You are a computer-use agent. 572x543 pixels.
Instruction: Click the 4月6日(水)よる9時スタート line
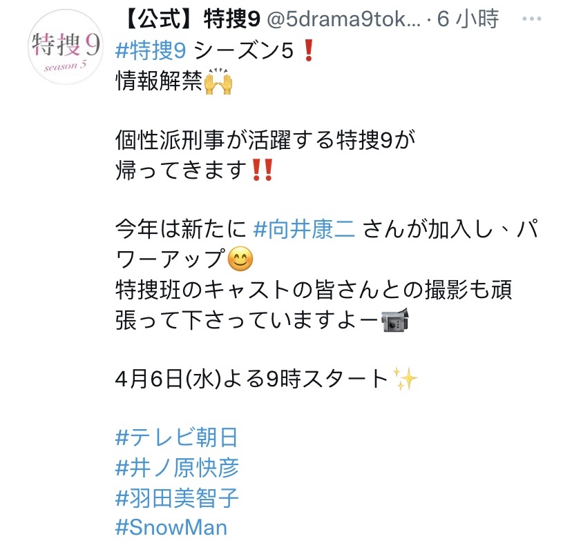(x=251, y=379)
